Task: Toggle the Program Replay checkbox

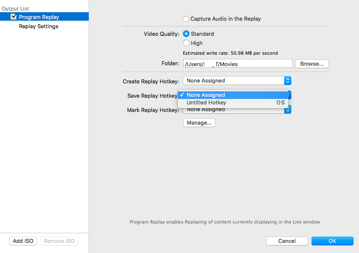Action: [x=14, y=16]
